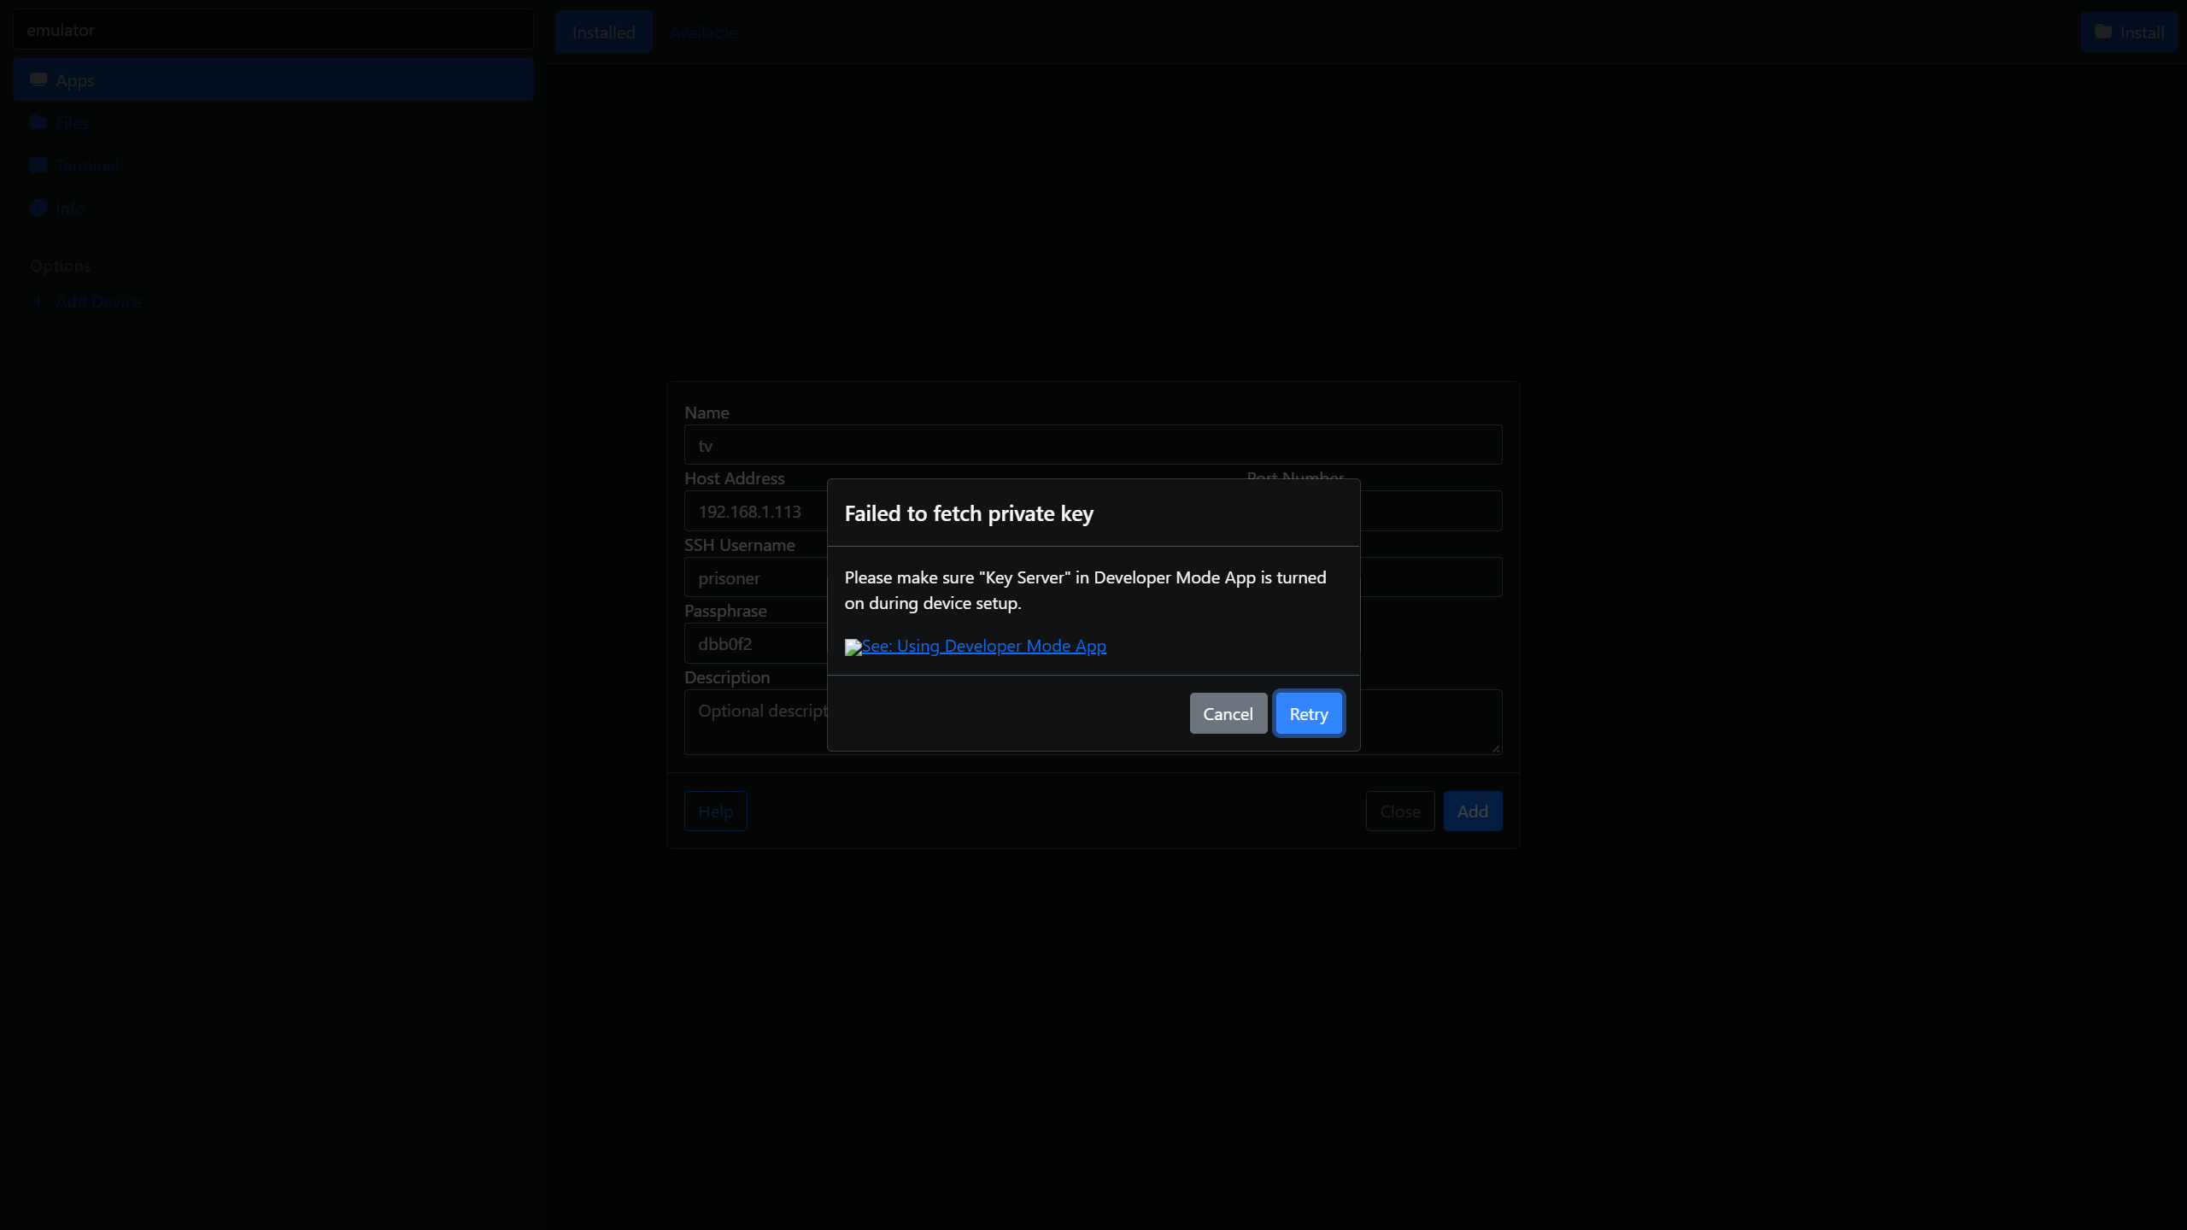The width and height of the screenshot is (2187, 1230).
Task: Click the Close button in device form
Action: click(1399, 811)
